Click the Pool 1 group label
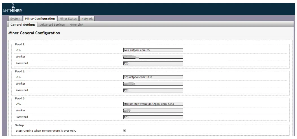Image resolution: width=297 pixels, height=139 pixels. (20, 44)
